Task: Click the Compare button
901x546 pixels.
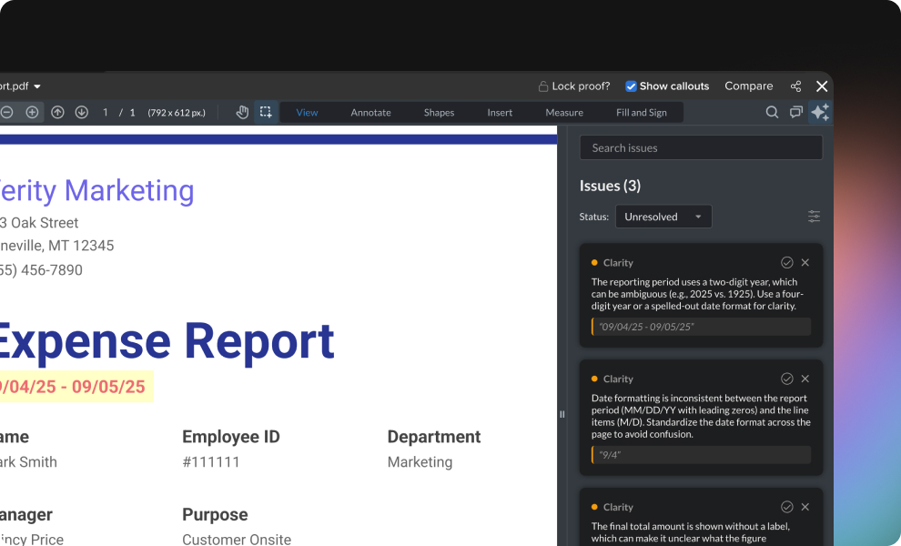Action: coord(748,86)
